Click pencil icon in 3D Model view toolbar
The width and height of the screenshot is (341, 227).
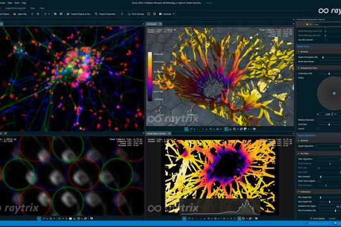[x=191, y=129]
